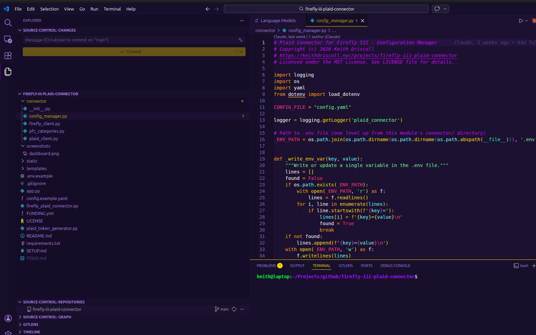Generate commit message with sparkle icon
536x335 pixels.
pyautogui.click(x=240, y=40)
